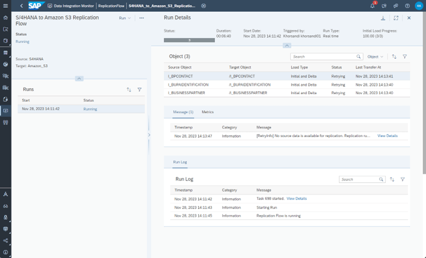Image resolution: width=426 pixels, height=258 pixels.
Task: Toggle full screen for Run Details
Action: (x=396, y=18)
